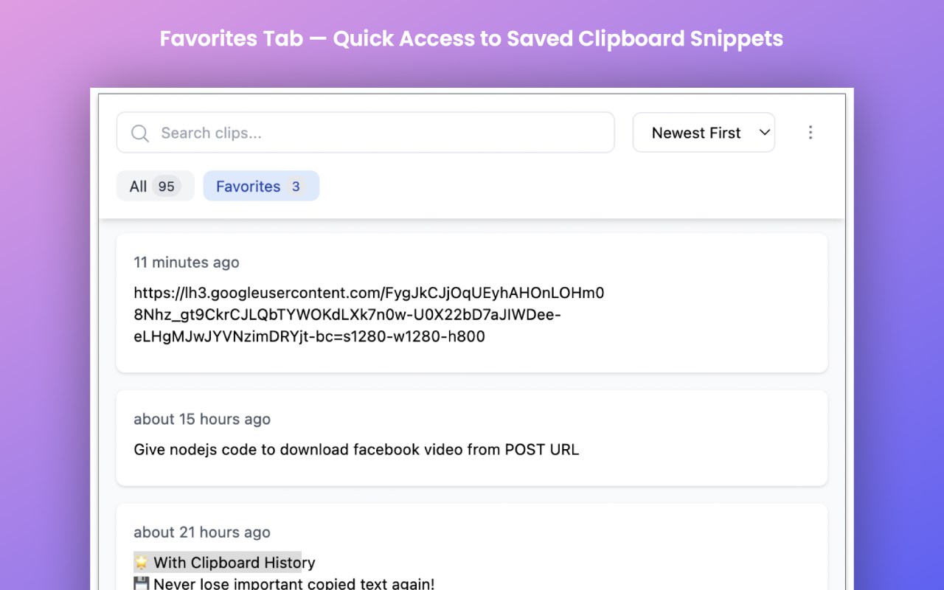
Task: Click the star emoji in the third clip
Action: point(142,563)
